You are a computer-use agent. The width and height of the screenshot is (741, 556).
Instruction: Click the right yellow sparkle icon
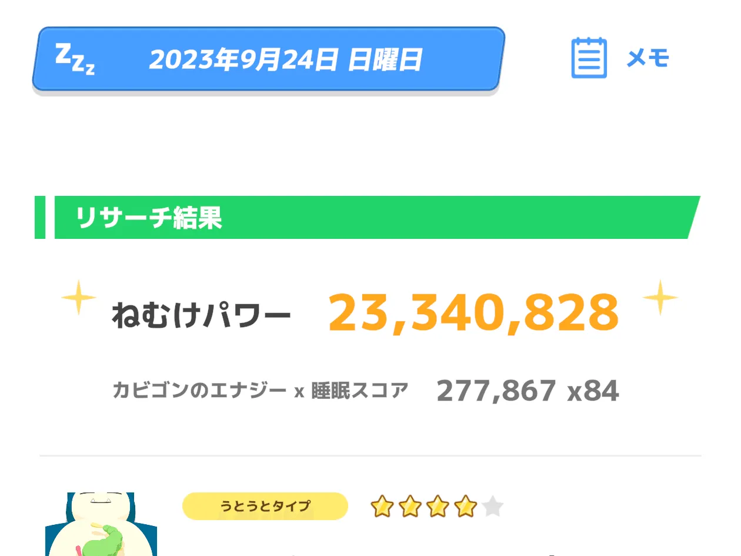pos(660,298)
